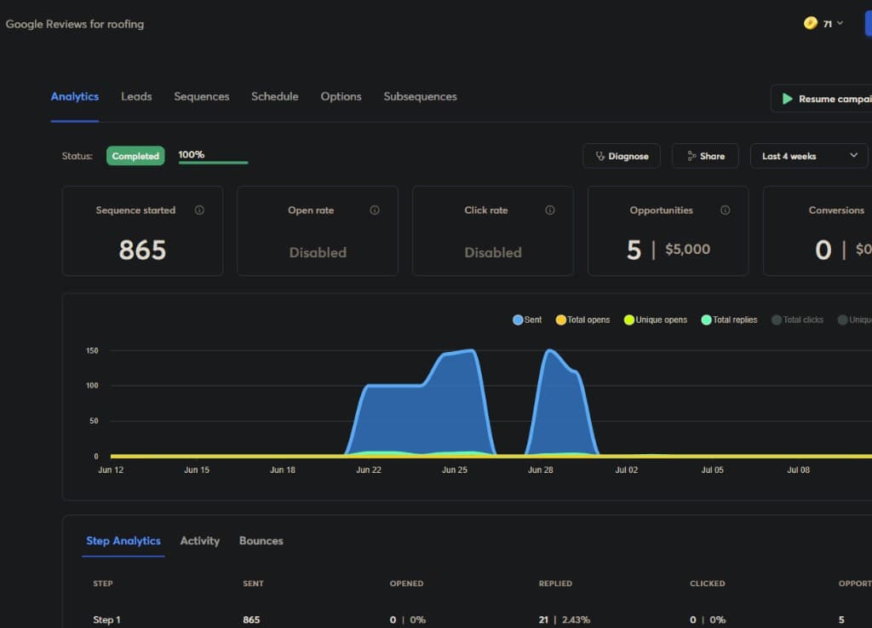Click the REPLIED column header
872x628 pixels.
(x=555, y=584)
